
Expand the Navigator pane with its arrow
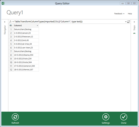[5, 22]
